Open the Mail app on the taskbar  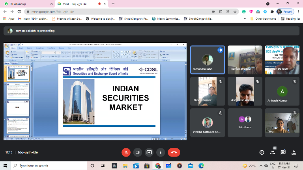click(x=190, y=166)
